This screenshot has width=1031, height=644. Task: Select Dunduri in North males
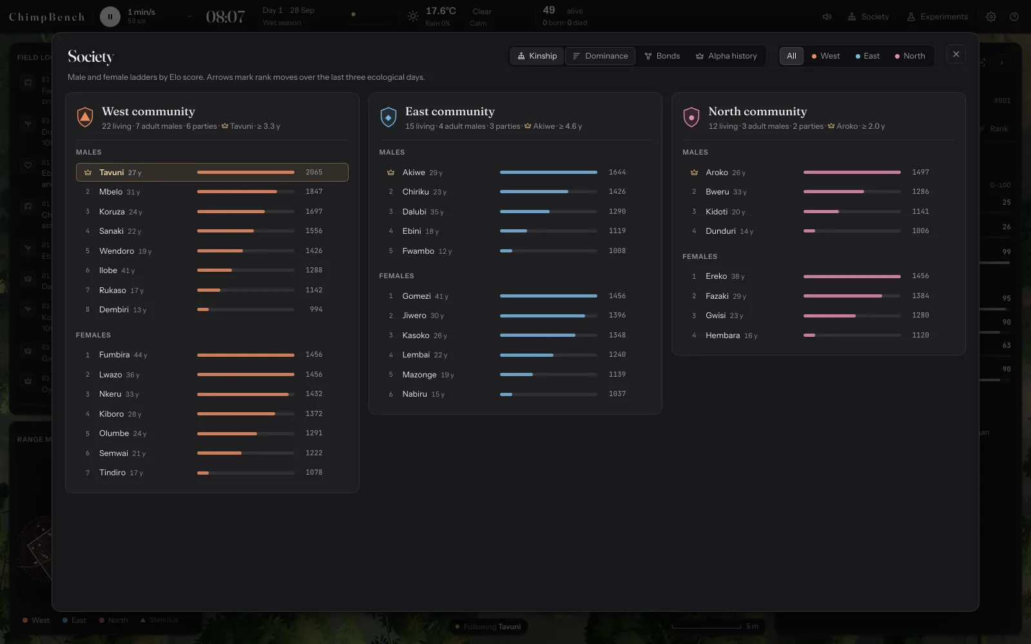click(x=818, y=231)
